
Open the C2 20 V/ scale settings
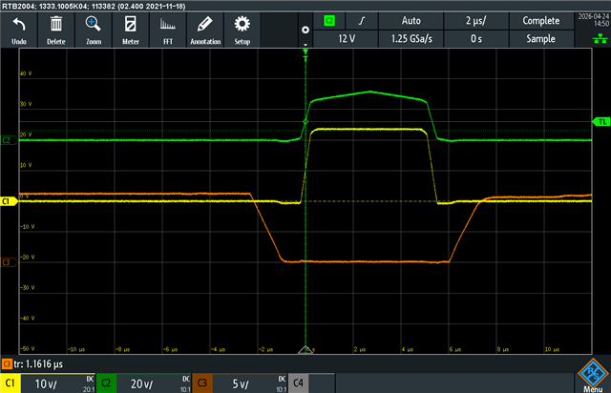(154, 383)
